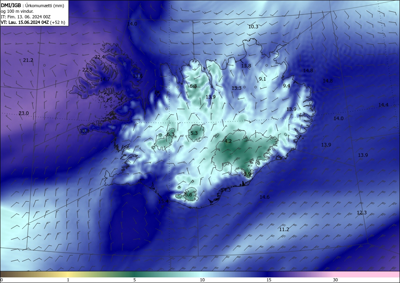Click the 3.9 value on southern Vatnajökull
The width and height of the screenshot is (400, 283).
coord(247,174)
